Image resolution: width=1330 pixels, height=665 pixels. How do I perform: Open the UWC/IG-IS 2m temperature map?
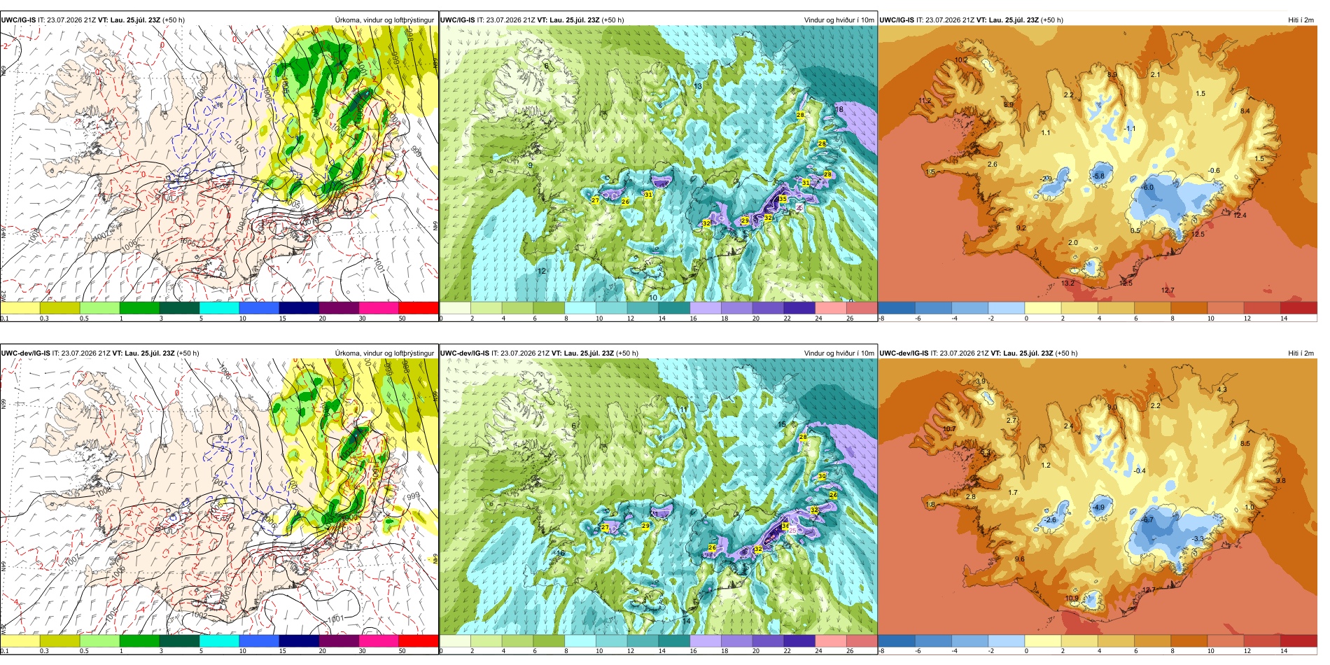[x=1098, y=164]
